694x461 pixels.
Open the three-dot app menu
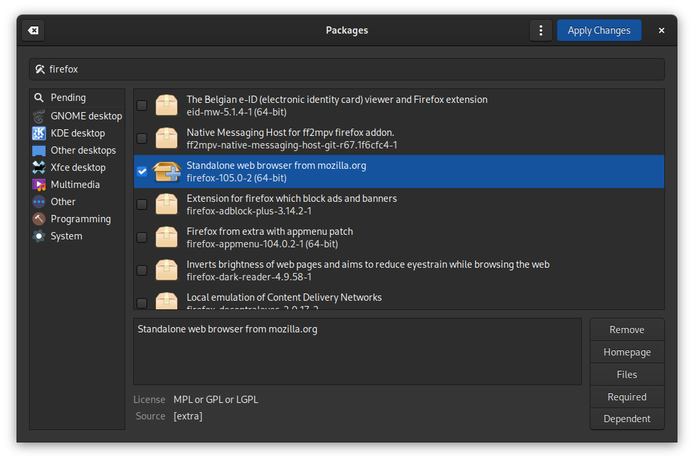[540, 30]
